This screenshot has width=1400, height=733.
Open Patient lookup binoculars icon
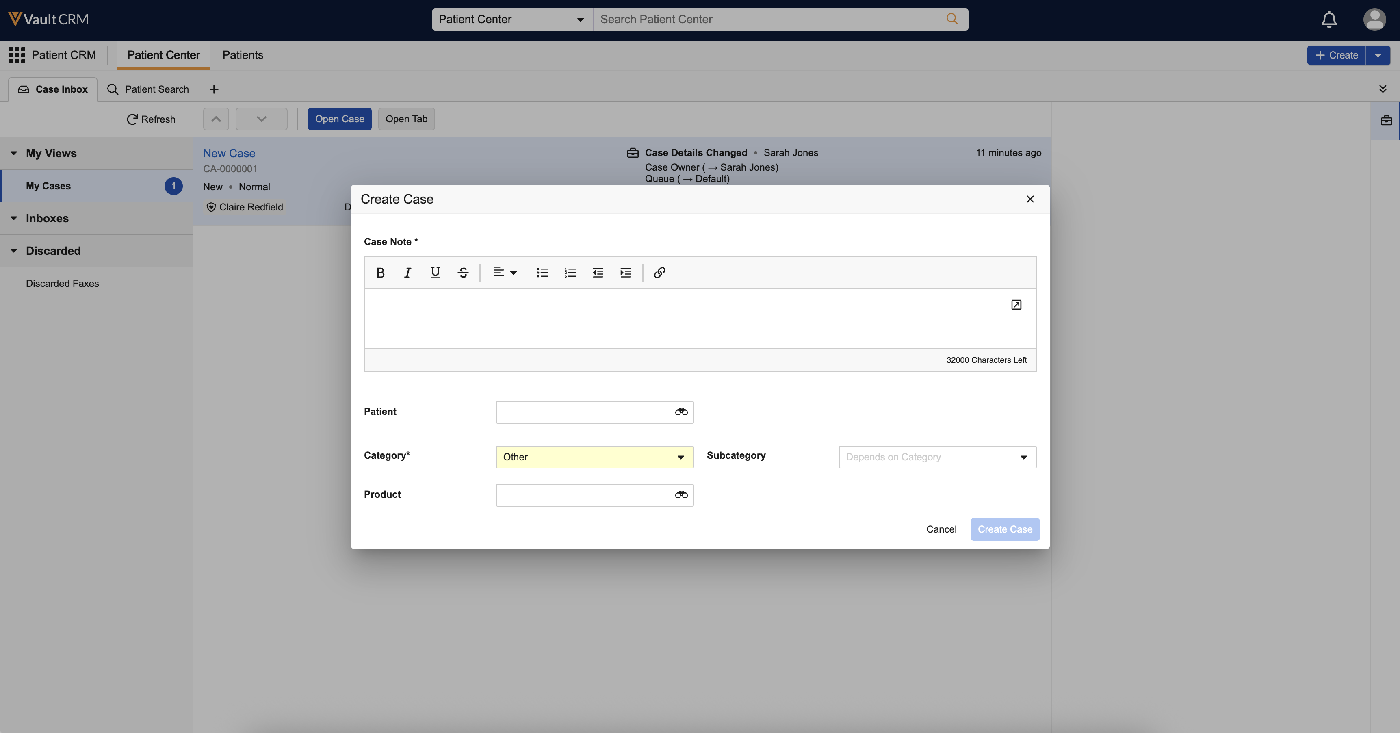(x=681, y=412)
